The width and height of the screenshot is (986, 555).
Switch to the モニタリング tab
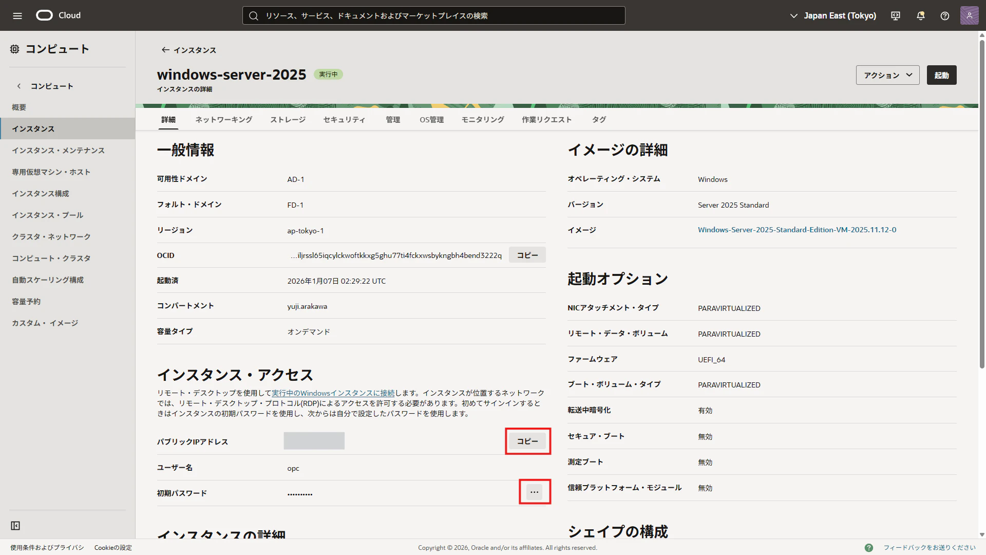[x=483, y=120]
